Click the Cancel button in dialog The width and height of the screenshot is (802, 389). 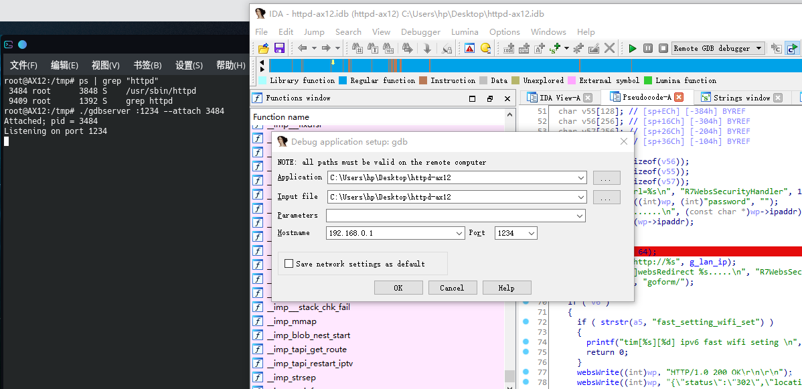tap(452, 288)
